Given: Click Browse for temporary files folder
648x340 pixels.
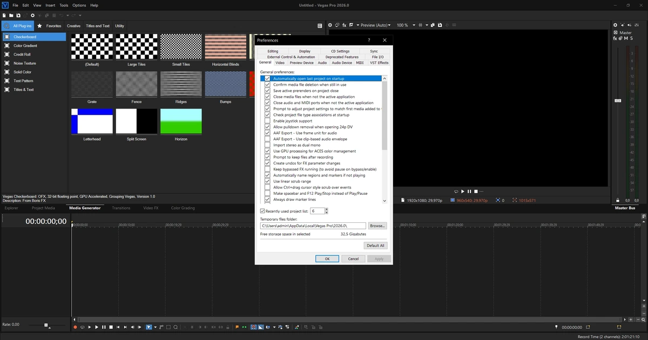Looking at the screenshot, I should click(x=377, y=226).
